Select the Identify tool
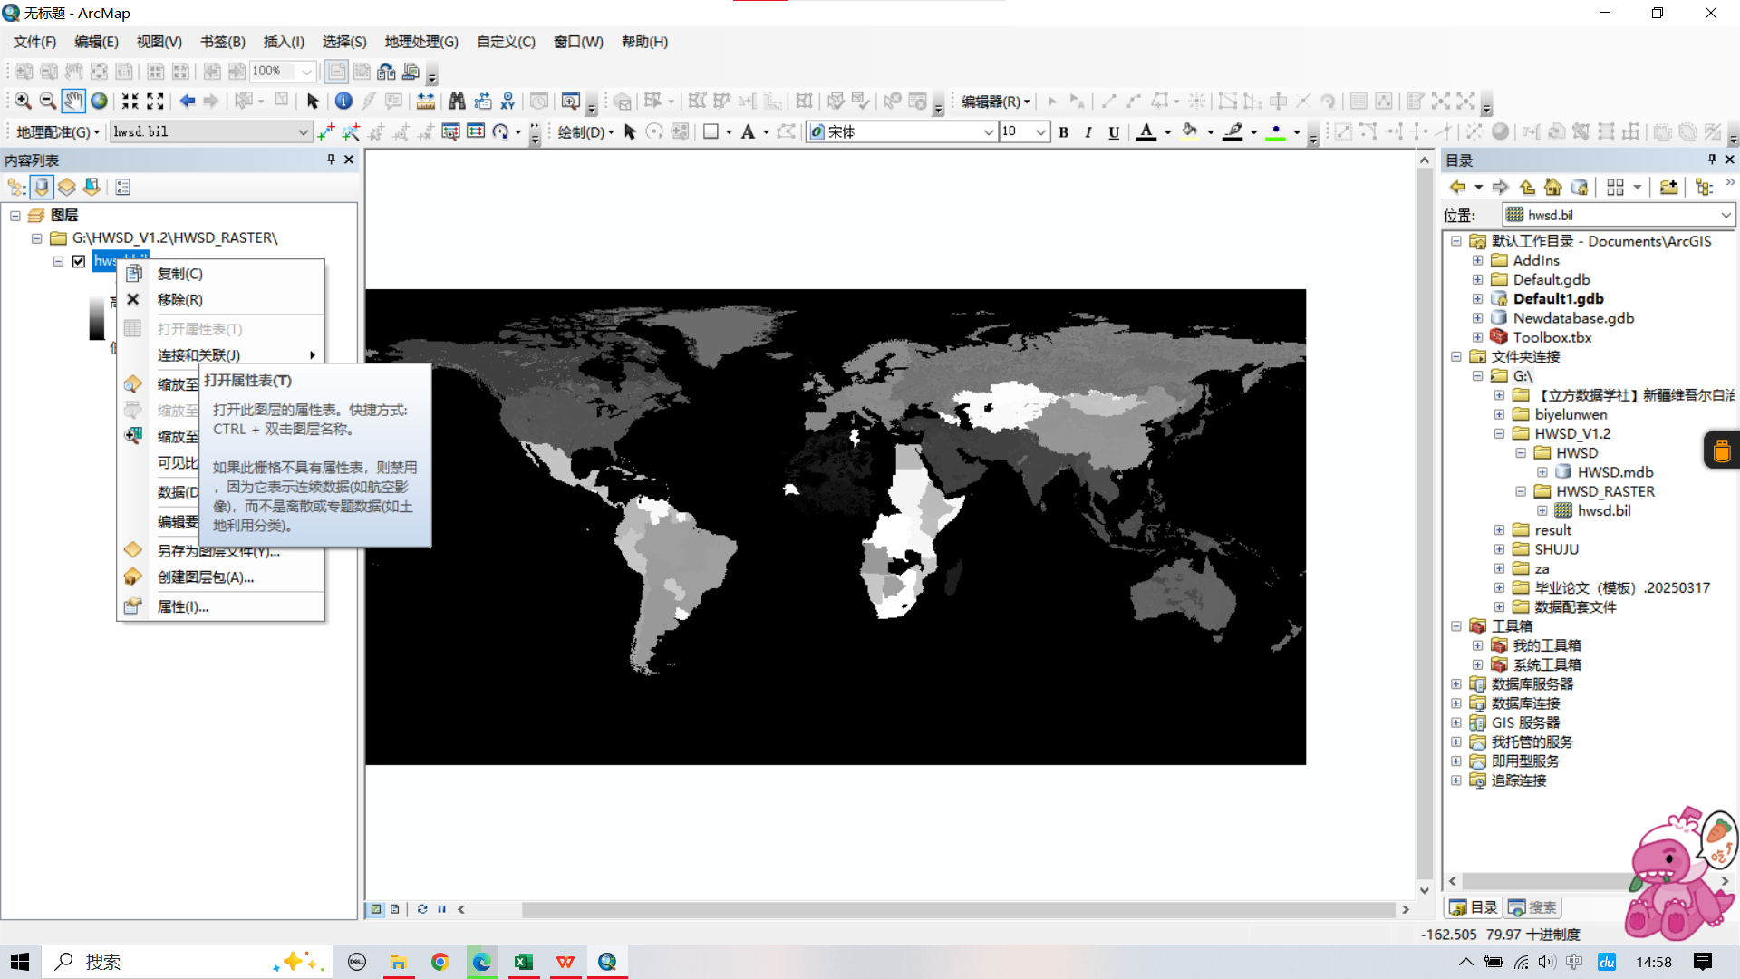This screenshot has height=979, width=1740. pyautogui.click(x=343, y=101)
